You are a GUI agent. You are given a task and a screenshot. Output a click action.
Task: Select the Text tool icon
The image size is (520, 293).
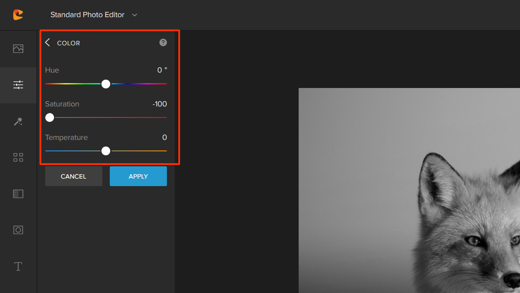coord(18,266)
